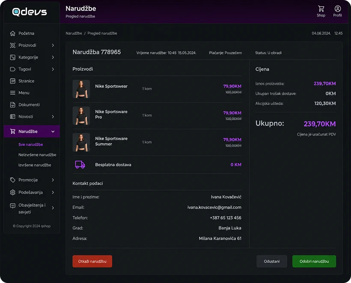Screen dimensions: 351x283
Task: Expand the Kategorije submenu chevron
Action: click(x=53, y=57)
